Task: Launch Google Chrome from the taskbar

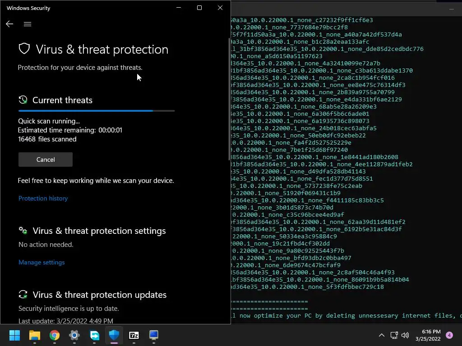Action: pos(55,335)
